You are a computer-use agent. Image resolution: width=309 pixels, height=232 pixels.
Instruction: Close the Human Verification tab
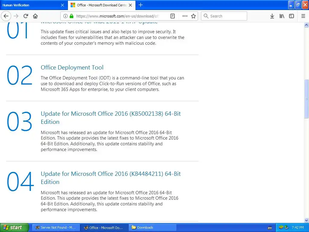[x=62, y=5]
